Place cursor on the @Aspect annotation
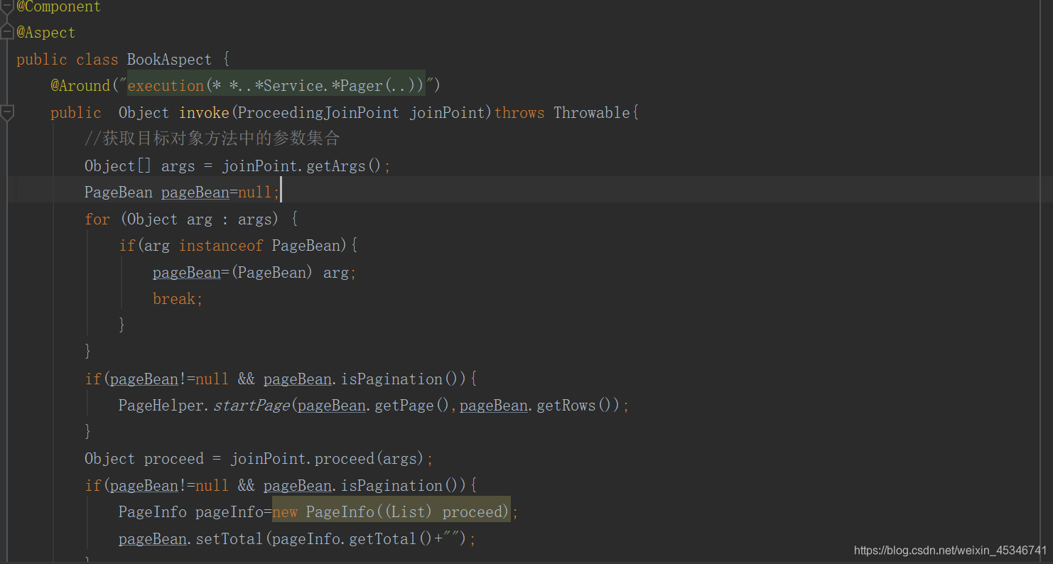The image size is (1053, 564). tap(46, 33)
